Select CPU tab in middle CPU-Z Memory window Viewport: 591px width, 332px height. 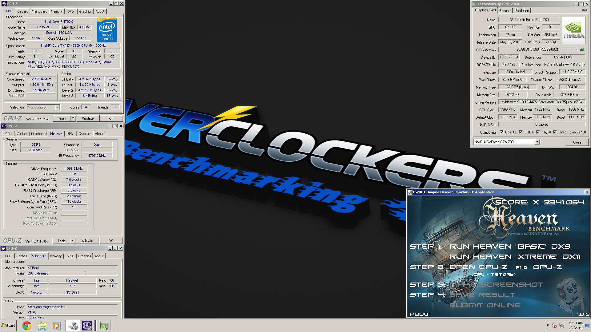(8, 134)
